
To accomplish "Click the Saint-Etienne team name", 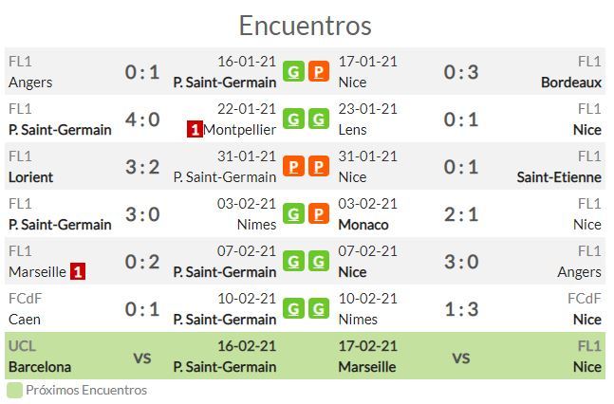I will [x=559, y=177].
